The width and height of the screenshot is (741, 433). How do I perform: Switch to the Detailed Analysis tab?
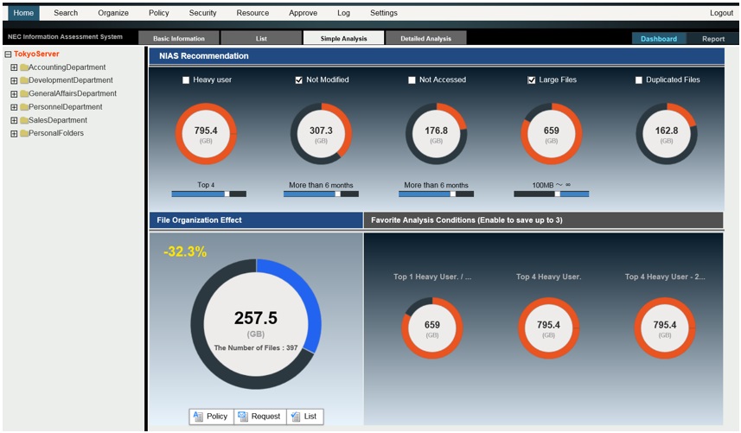[425, 38]
